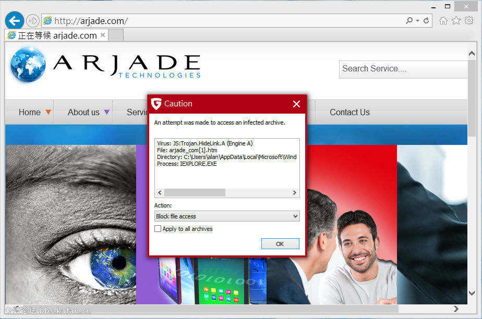Click the tablets banner image
This screenshot has width=482, height=319.
click(201, 280)
